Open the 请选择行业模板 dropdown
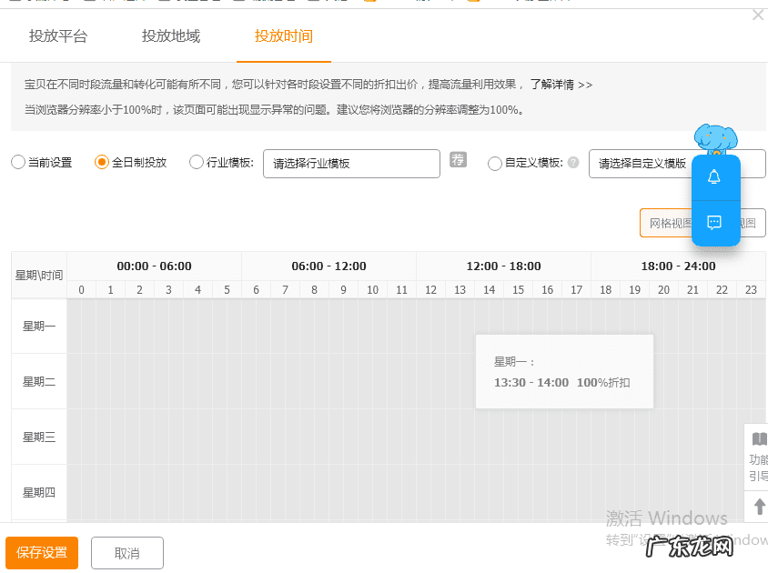Screen dimensions: 768x573 pyautogui.click(x=351, y=164)
